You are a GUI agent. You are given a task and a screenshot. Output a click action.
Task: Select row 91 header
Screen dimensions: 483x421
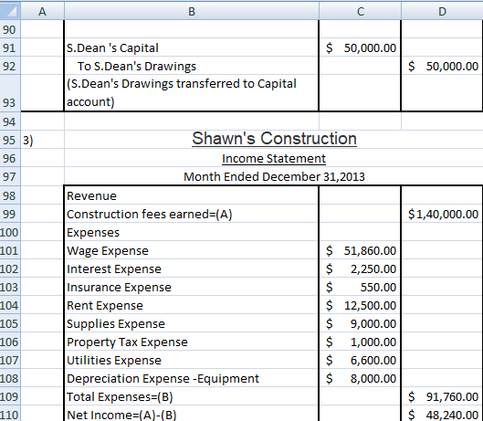(x=10, y=47)
